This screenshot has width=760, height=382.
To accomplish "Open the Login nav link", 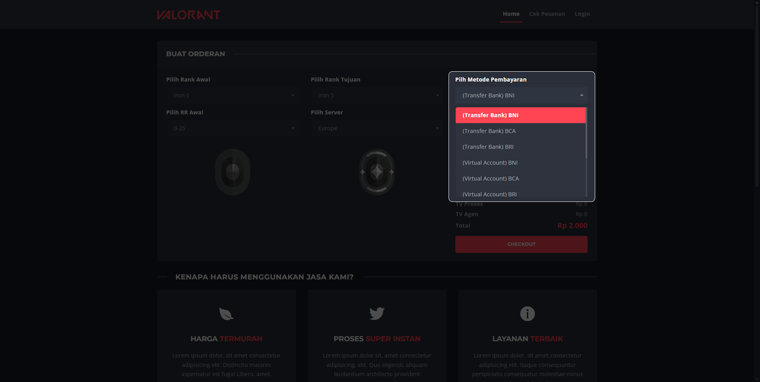I will pyautogui.click(x=582, y=14).
